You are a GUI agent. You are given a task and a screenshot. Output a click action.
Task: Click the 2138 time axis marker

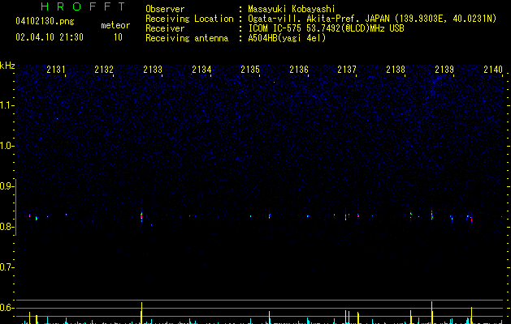(x=396, y=70)
